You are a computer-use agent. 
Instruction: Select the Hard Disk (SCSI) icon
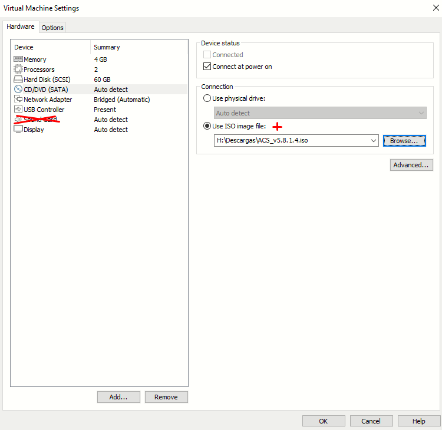[x=18, y=79]
